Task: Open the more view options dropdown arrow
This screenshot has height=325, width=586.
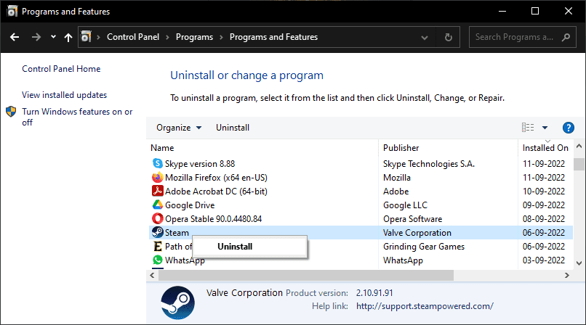Action: tap(545, 128)
